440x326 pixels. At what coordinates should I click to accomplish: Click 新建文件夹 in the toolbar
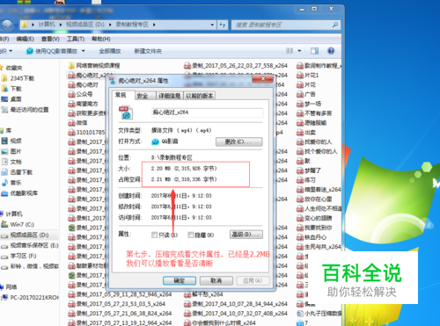pyautogui.click(x=148, y=51)
